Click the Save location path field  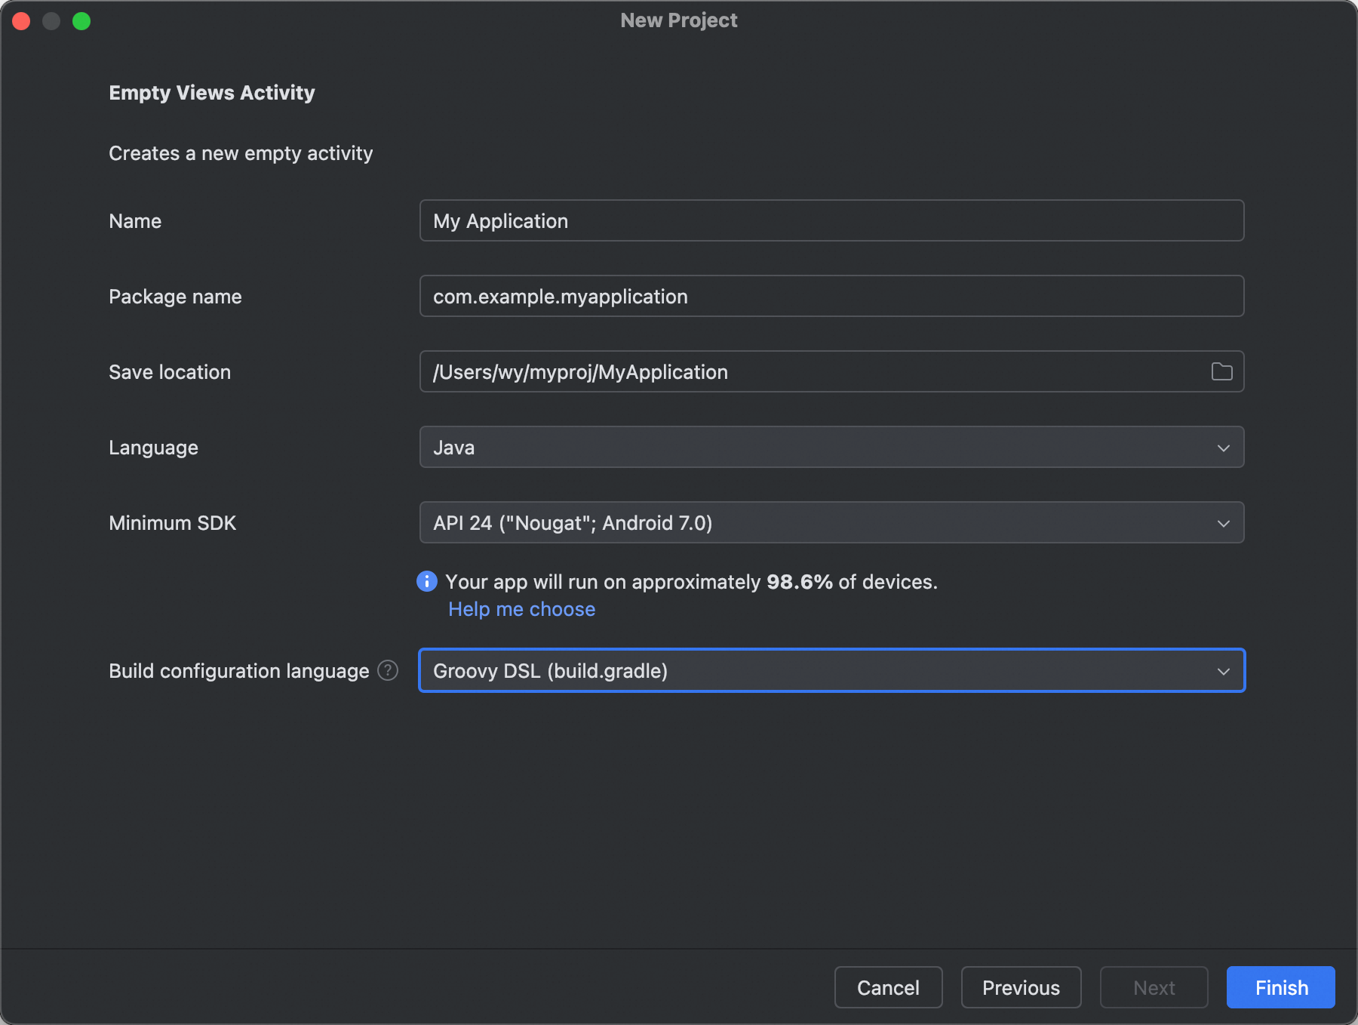pyautogui.click(x=815, y=371)
